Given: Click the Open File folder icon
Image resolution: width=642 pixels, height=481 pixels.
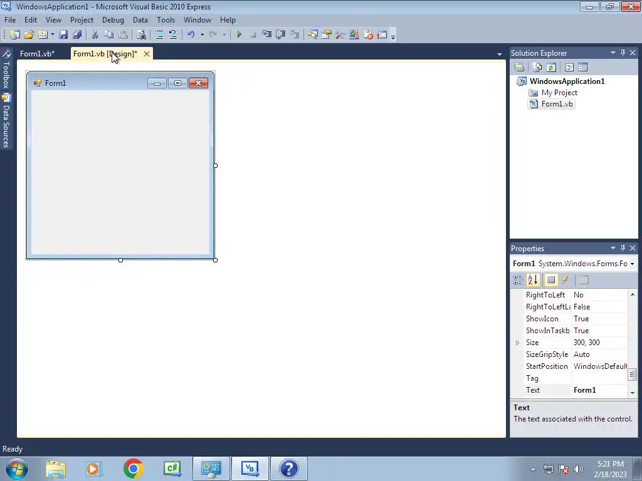Looking at the screenshot, I should (29, 35).
